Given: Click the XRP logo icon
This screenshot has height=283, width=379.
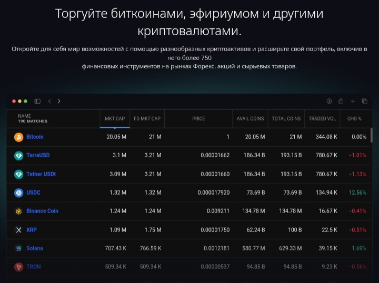Looking at the screenshot, I should click(x=18, y=230).
